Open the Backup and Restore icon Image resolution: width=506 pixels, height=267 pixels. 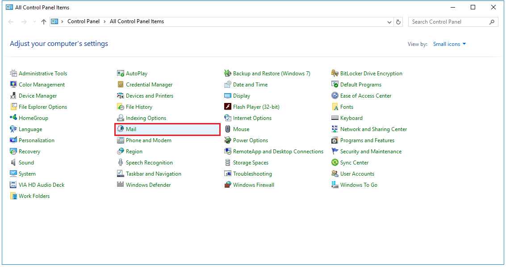[227, 74]
